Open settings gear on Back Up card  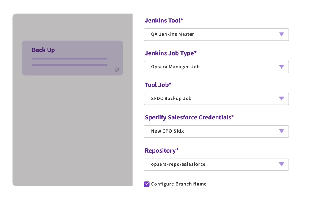pyautogui.click(x=117, y=70)
